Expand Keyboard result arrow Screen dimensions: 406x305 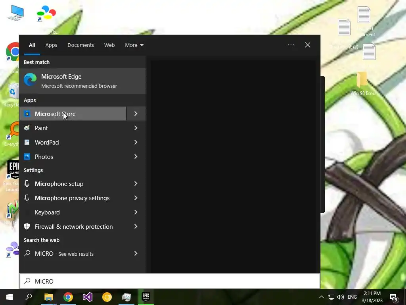click(136, 212)
